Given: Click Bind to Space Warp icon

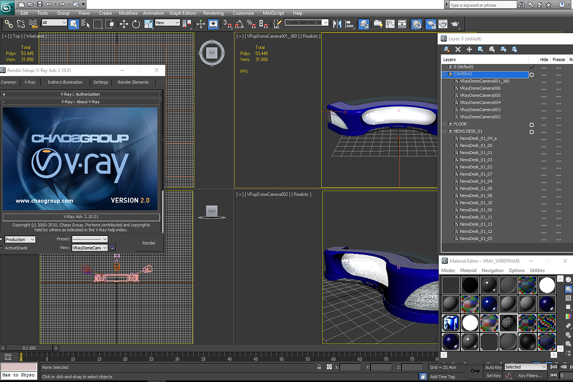Looking at the screenshot, I should [33, 23].
